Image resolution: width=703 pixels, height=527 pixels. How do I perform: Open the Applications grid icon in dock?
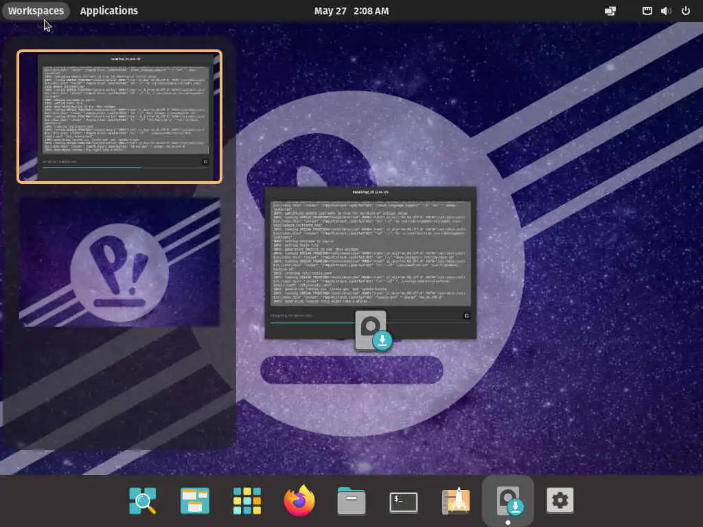(x=247, y=500)
